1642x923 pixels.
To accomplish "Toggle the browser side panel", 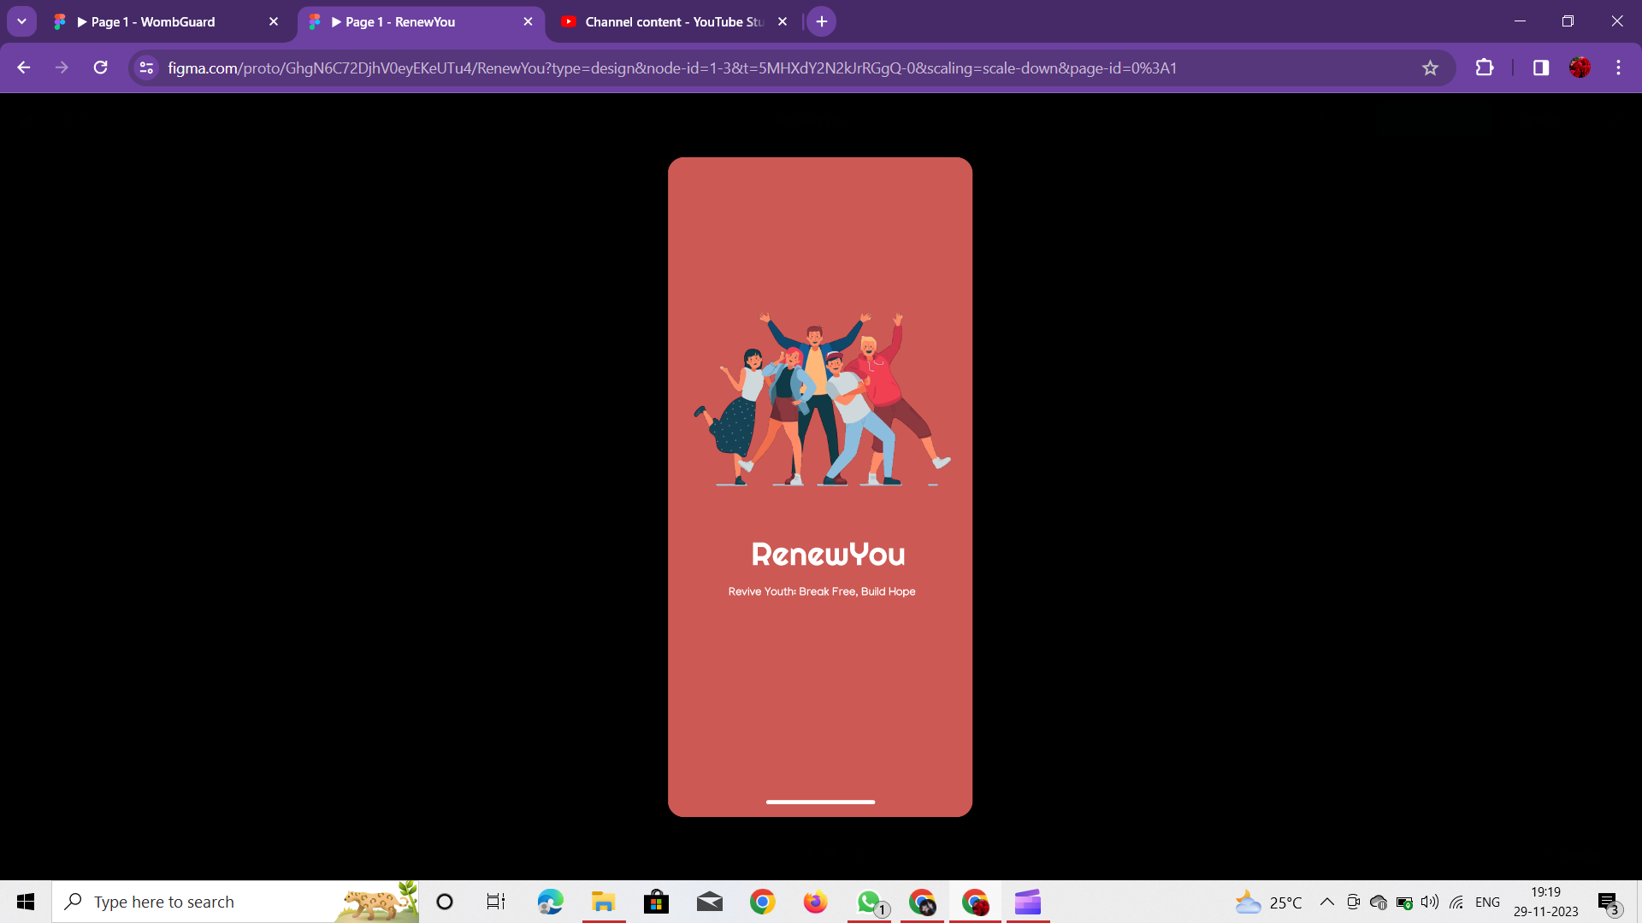I will pos(1541,68).
